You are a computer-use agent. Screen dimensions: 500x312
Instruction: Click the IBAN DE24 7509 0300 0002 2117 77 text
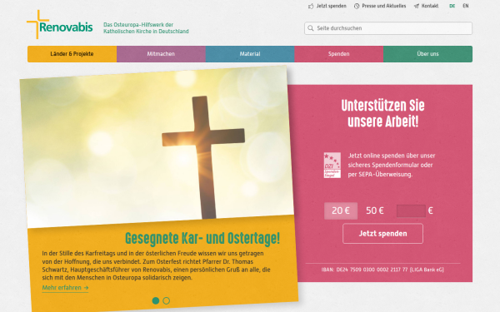[x=382, y=270]
